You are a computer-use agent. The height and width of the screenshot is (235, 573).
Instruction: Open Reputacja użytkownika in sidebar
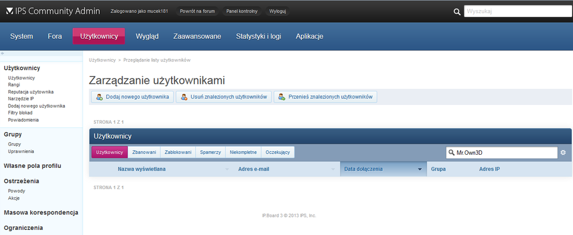[31, 92]
